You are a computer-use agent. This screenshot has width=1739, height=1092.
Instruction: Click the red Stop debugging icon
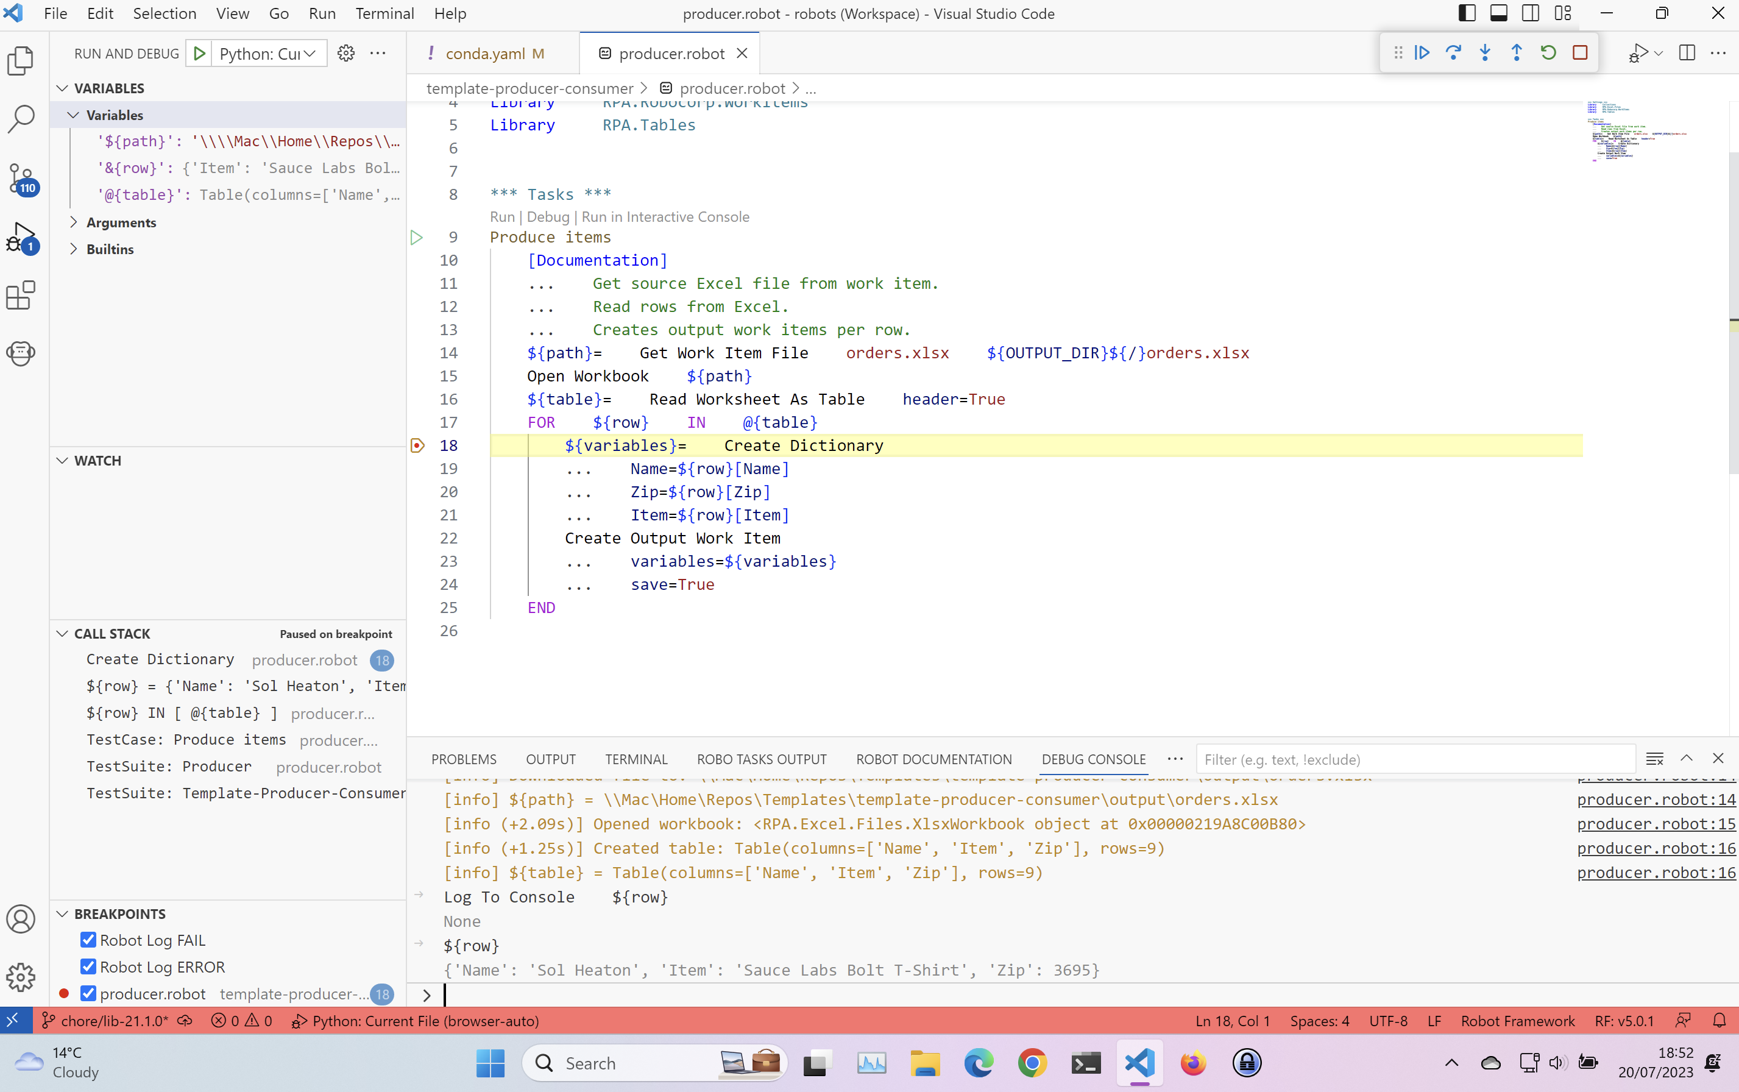(x=1579, y=53)
